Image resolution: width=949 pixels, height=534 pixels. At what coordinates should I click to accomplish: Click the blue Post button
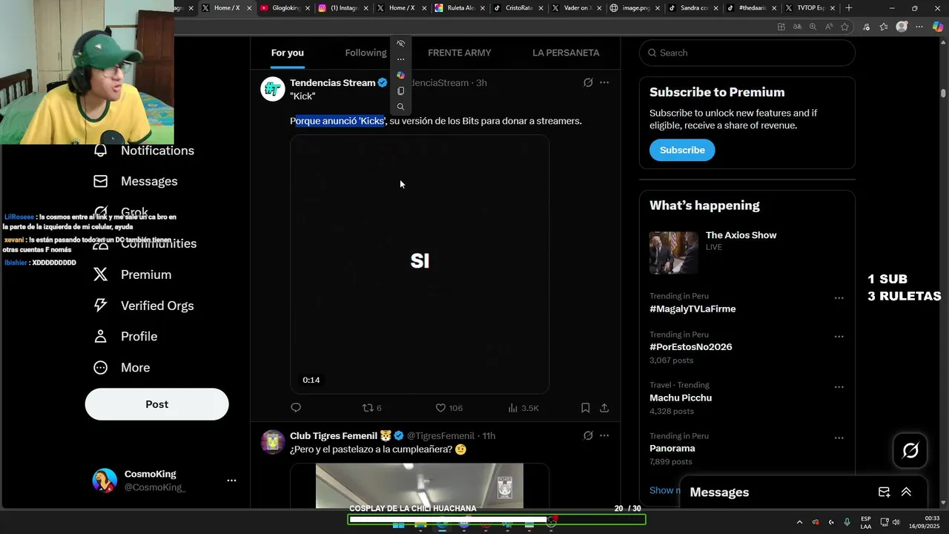pyautogui.click(x=156, y=404)
